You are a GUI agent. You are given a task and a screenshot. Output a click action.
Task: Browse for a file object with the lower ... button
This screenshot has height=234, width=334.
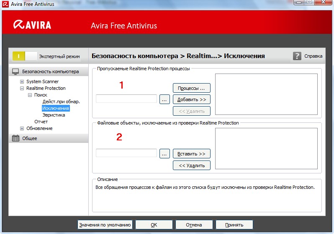coord(164,154)
